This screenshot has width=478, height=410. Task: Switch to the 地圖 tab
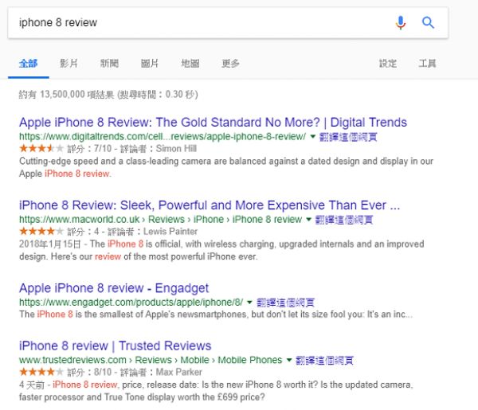190,64
